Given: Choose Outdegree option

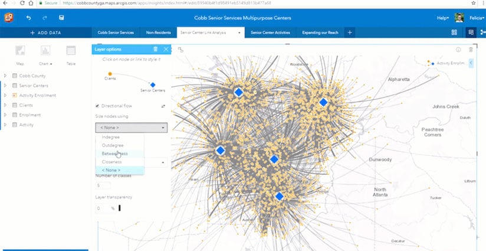Looking at the screenshot, I should pyautogui.click(x=120, y=145).
